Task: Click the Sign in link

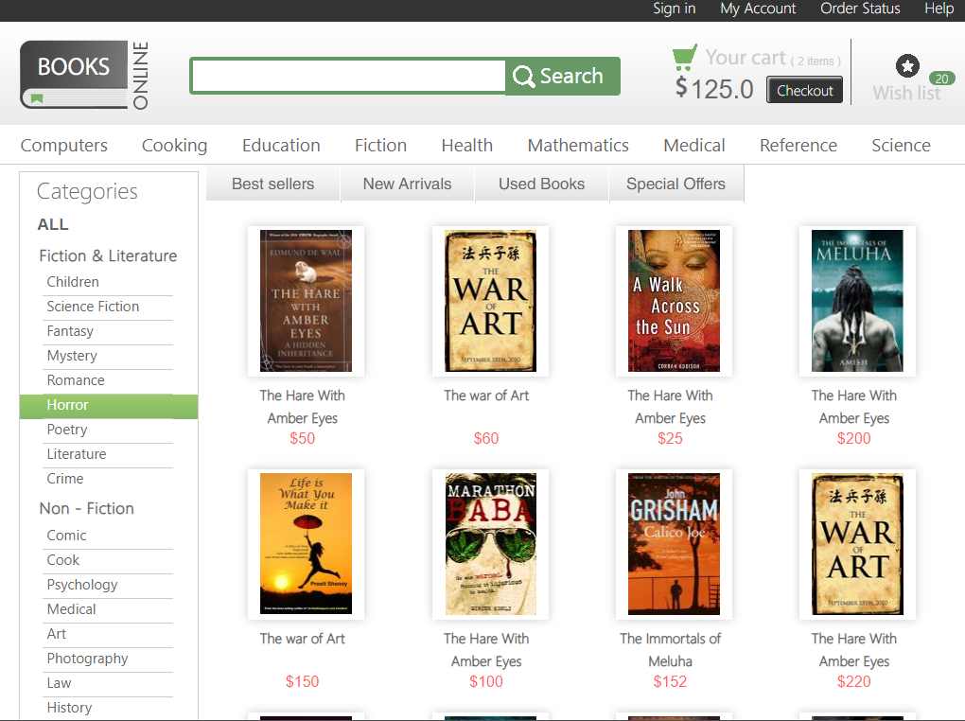Action: pyautogui.click(x=674, y=9)
